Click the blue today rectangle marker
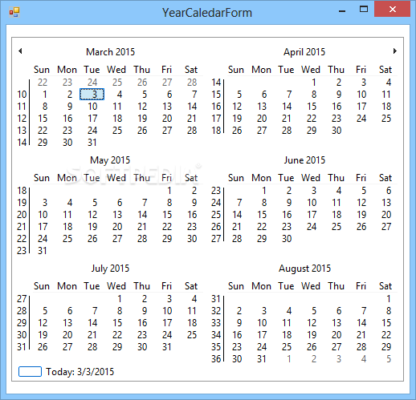This screenshot has width=416, height=400. pos(30,372)
